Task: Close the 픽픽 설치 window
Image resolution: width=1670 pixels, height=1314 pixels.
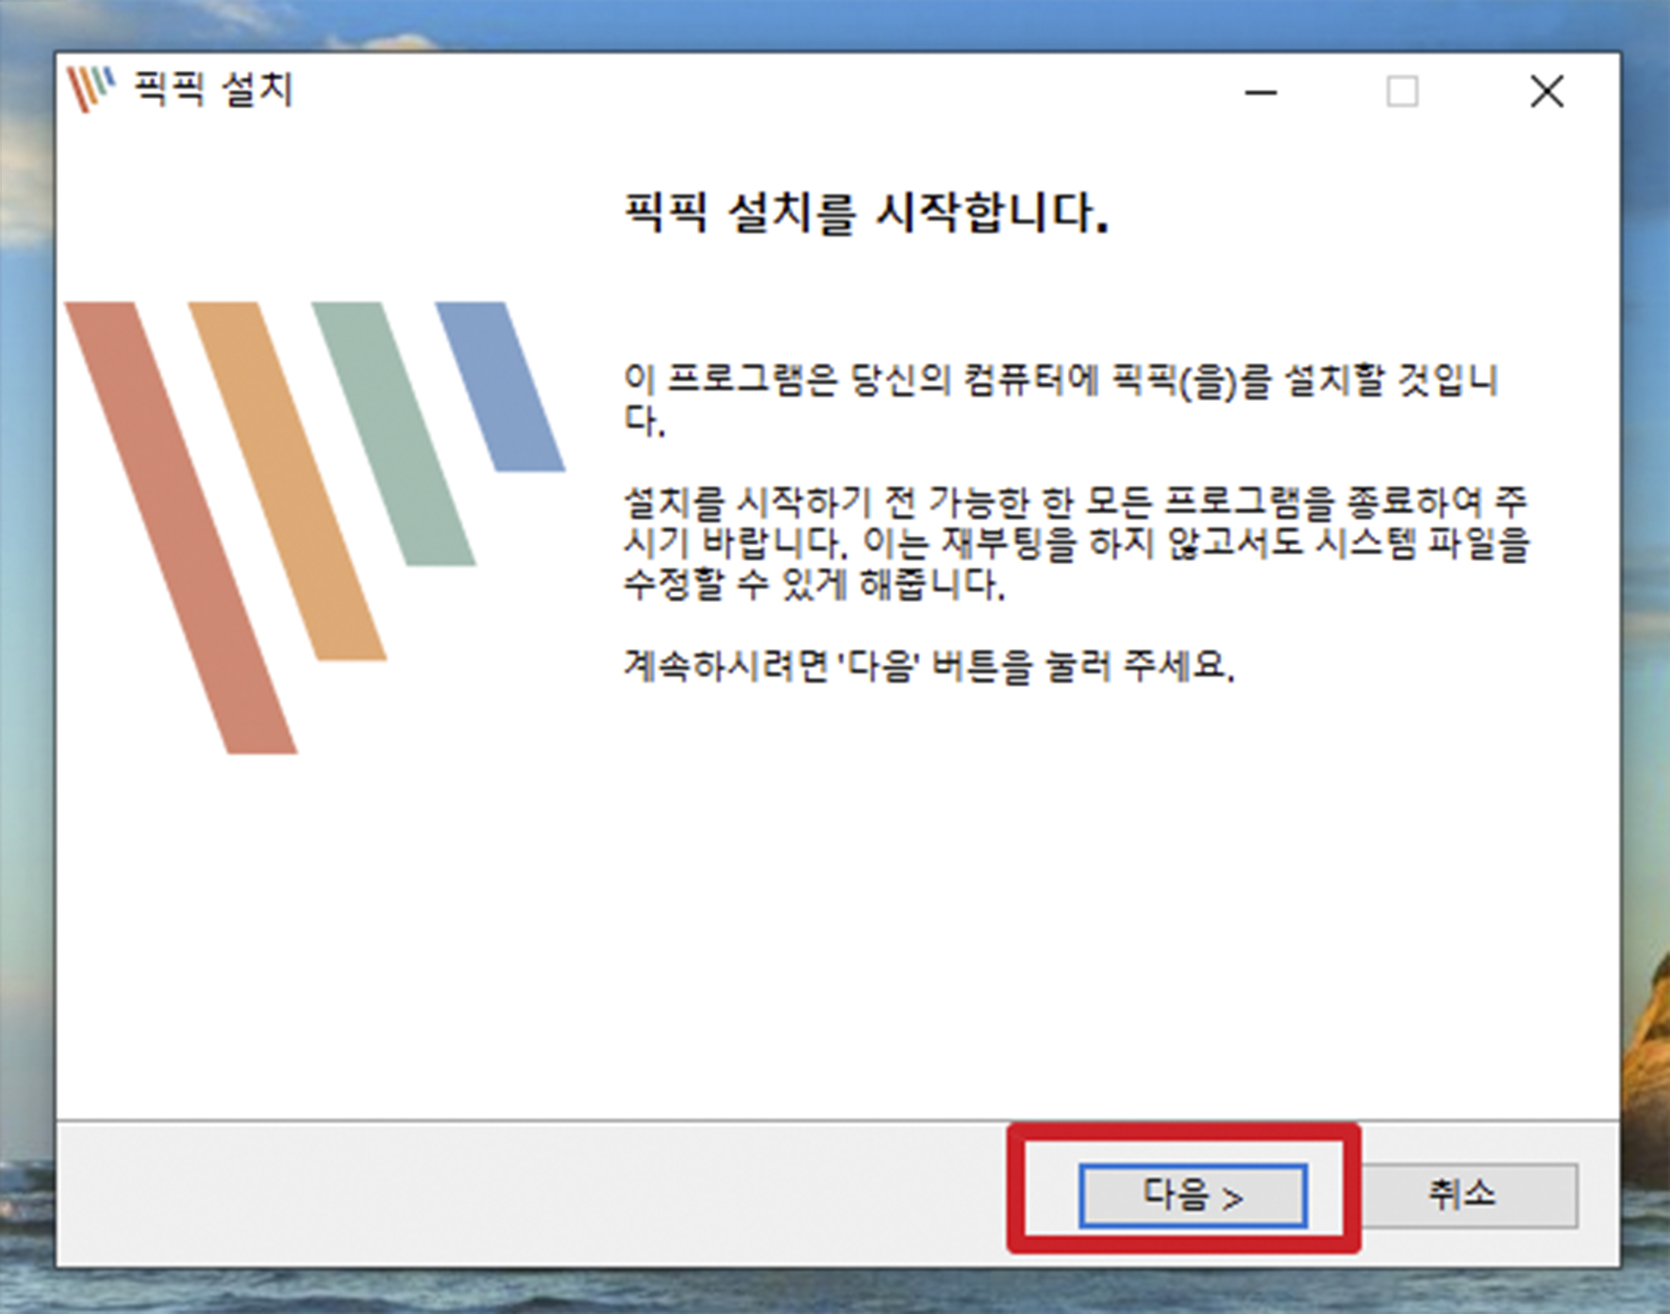Action: pyautogui.click(x=1546, y=91)
